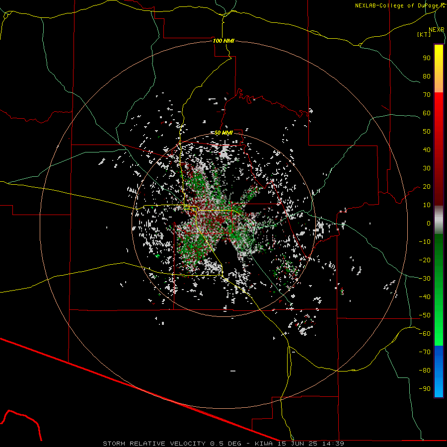
Task: Click the STORM RELATIVE VELOCITY caption text
Action: point(154,444)
